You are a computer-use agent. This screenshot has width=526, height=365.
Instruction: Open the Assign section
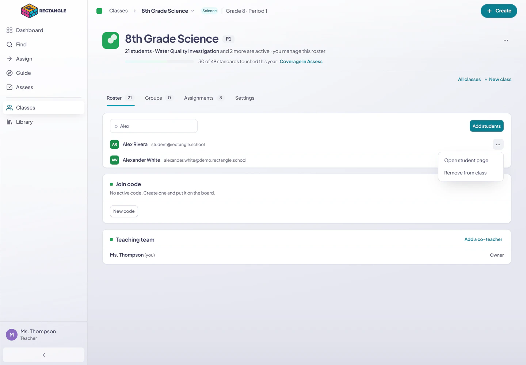coord(43,59)
